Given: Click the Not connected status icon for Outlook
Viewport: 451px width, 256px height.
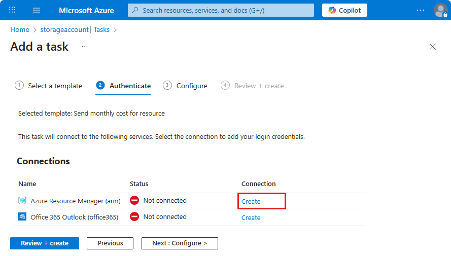Looking at the screenshot, I should [x=134, y=217].
